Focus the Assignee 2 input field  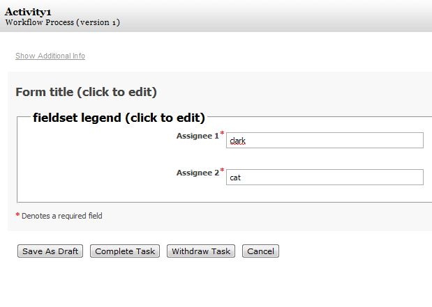coord(325,178)
